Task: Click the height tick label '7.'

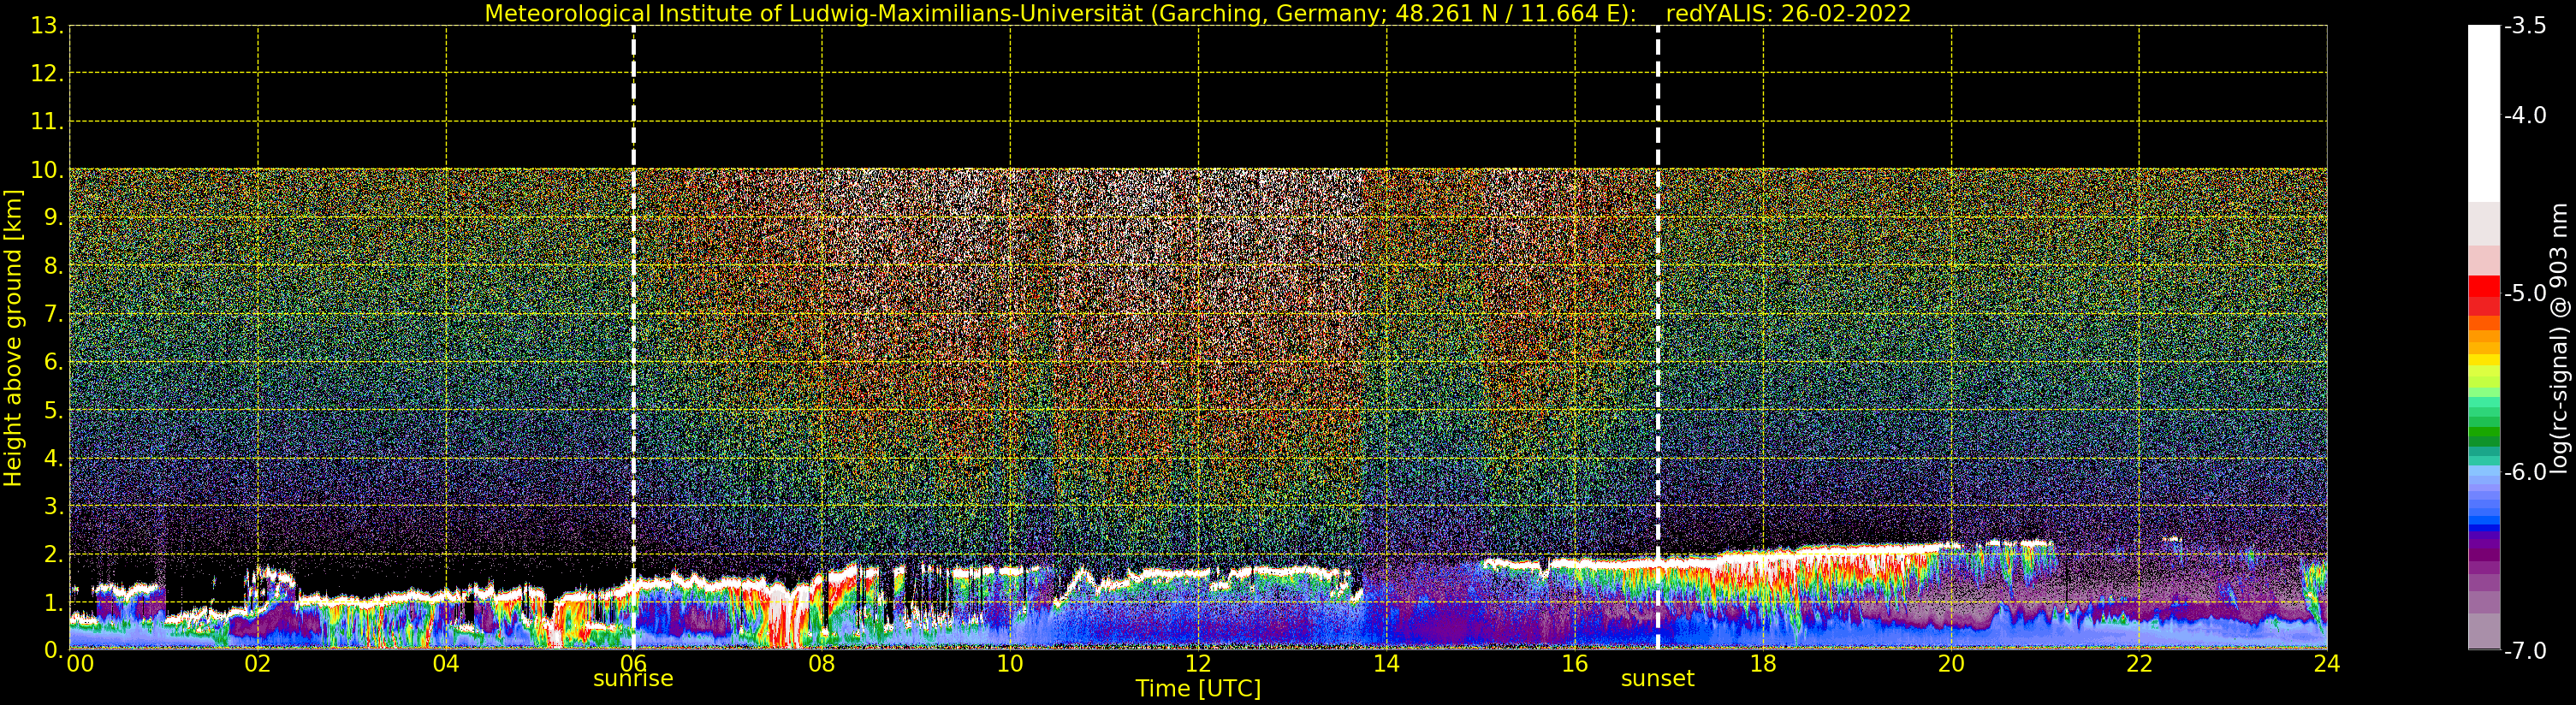Action: click(54, 314)
